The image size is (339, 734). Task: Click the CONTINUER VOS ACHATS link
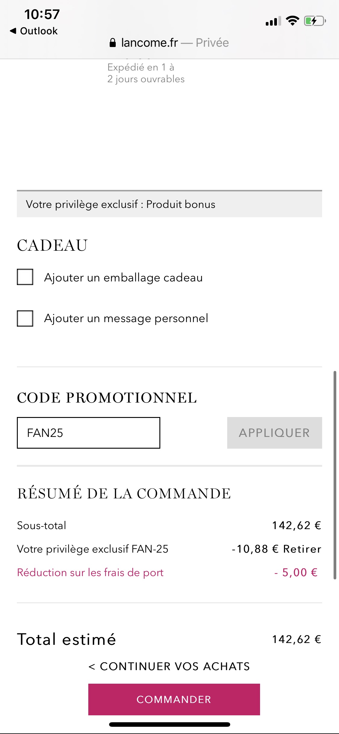point(169,666)
